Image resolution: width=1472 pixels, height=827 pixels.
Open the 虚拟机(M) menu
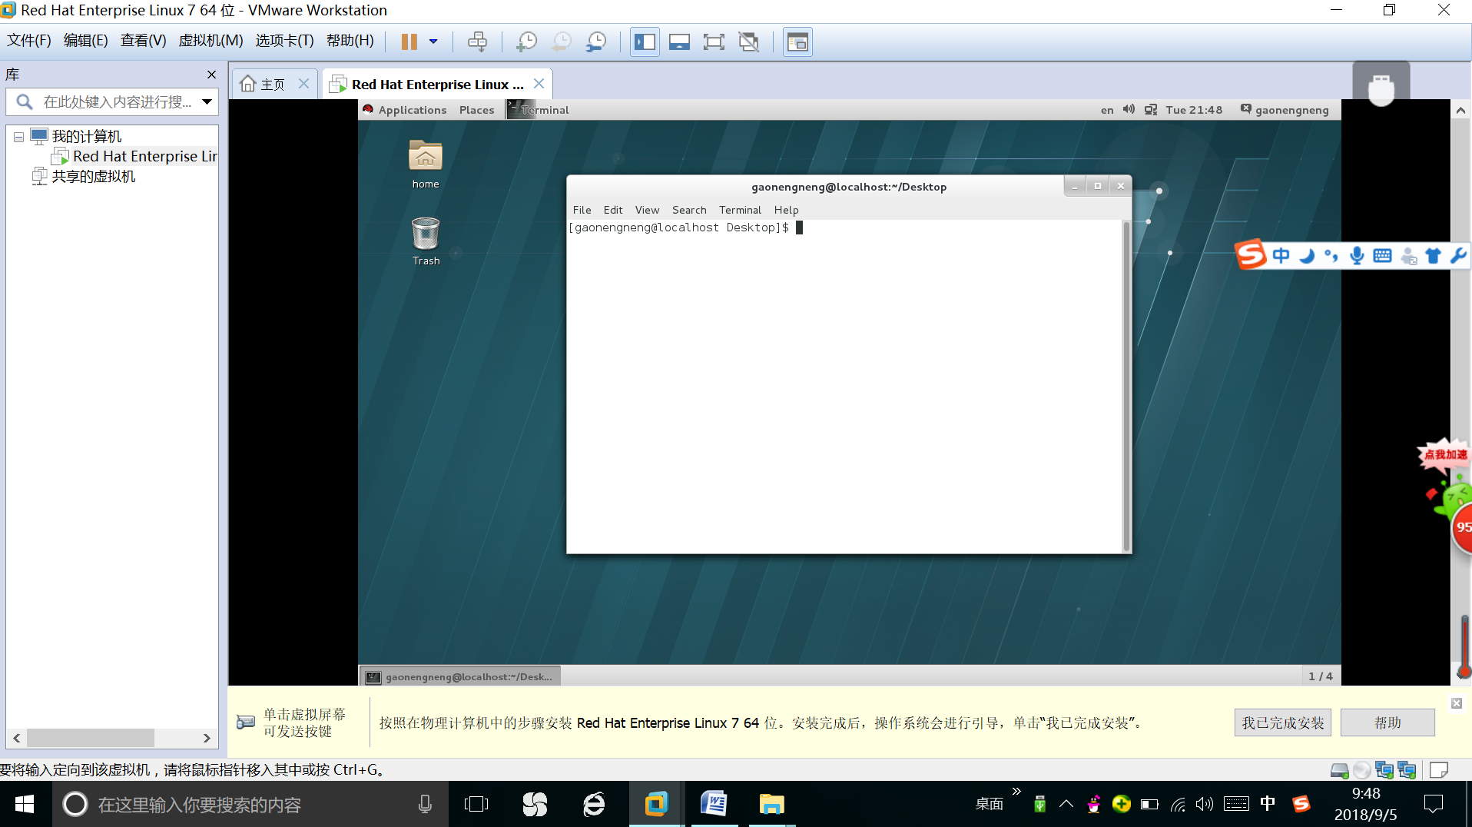211,41
